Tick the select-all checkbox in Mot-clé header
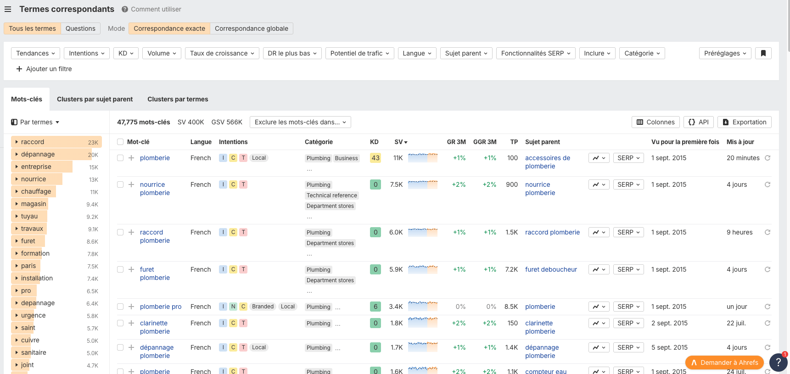790x374 pixels. click(x=120, y=142)
